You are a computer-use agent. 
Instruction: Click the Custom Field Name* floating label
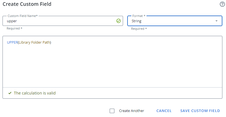23,16
